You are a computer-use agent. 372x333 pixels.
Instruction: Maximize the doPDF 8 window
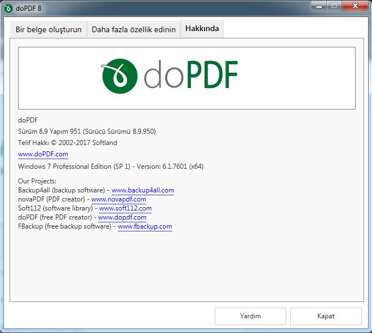tap(334, 6)
